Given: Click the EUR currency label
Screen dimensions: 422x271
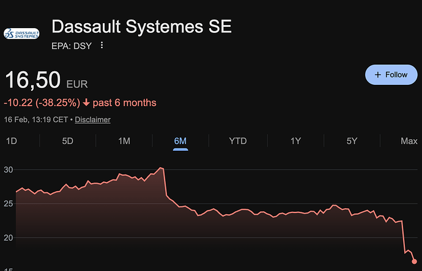Looking at the screenshot, I should 77,84.
